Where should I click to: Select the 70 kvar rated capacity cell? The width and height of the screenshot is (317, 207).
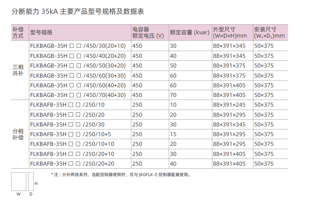(173, 95)
